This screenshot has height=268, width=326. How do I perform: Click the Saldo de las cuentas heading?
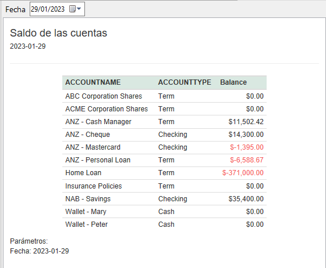pyautogui.click(x=58, y=33)
